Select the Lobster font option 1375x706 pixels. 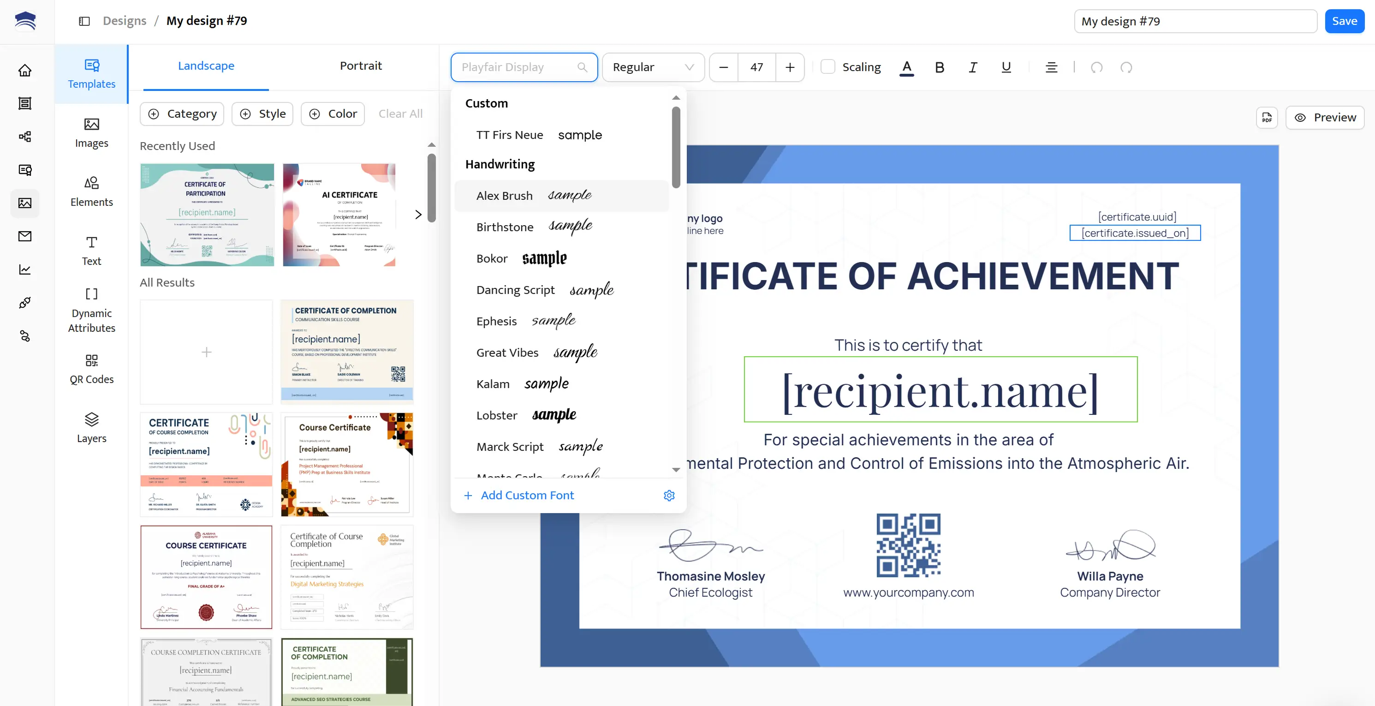(497, 415)
